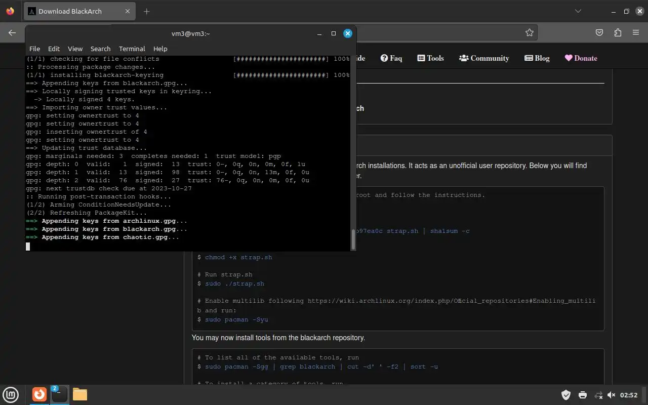Open the Blog page link
Screen dimensions: 648x405
coord(537,58)
